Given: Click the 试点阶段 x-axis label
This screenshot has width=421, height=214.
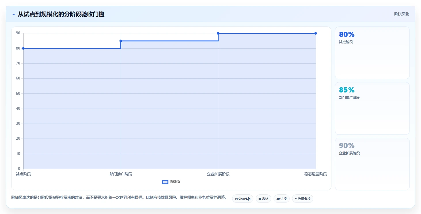Looking at the screenshot, I should [x=23, y=174].
